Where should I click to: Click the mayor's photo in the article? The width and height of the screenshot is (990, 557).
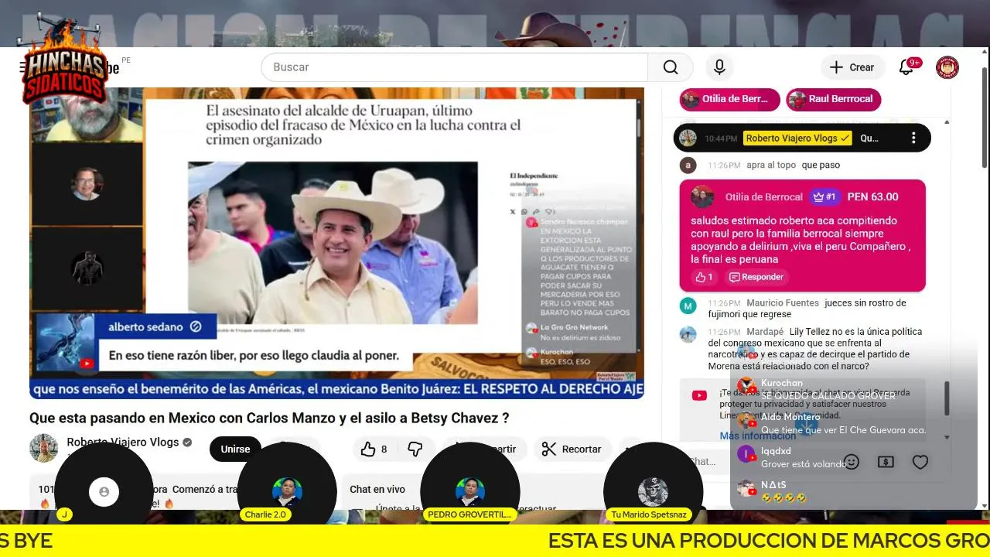coord(333,242)
